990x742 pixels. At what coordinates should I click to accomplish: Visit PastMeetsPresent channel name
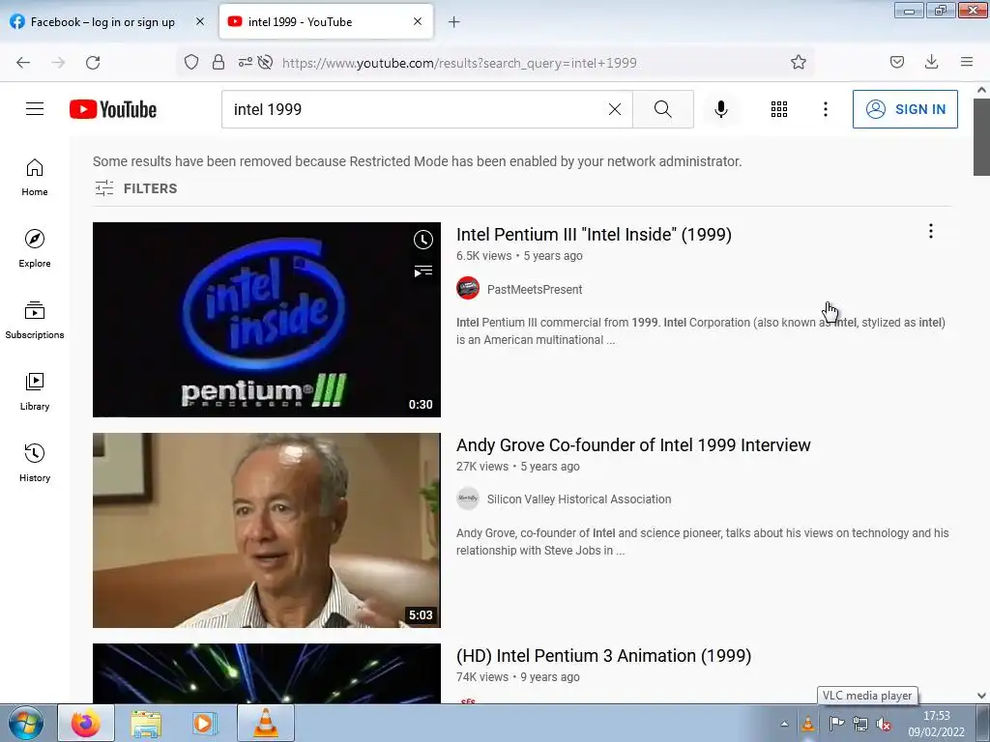click(534, 290)
